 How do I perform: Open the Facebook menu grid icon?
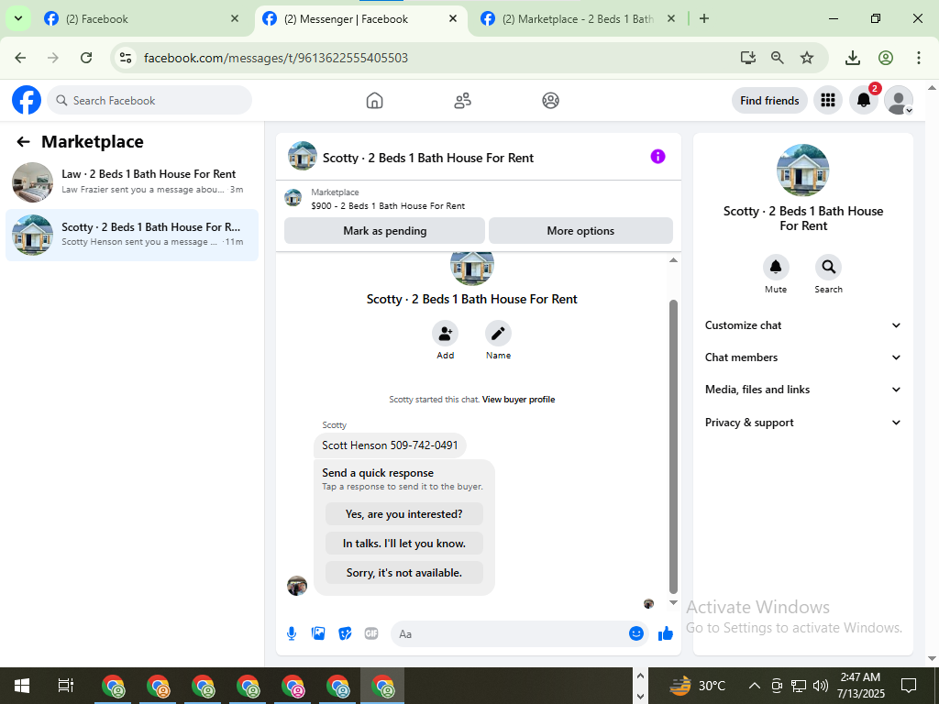[x=828, y=100]
